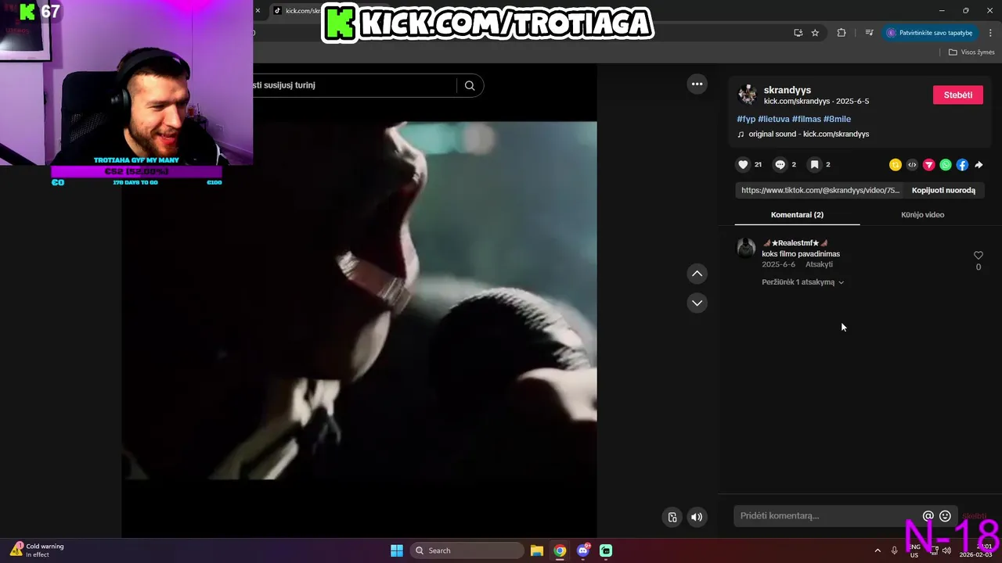Click the Windows taskbar Search box

(467, 550)
